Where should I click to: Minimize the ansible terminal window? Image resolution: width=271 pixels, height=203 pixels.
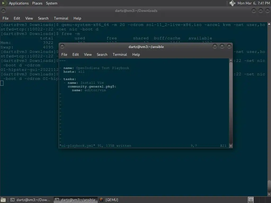coord(215,46)
